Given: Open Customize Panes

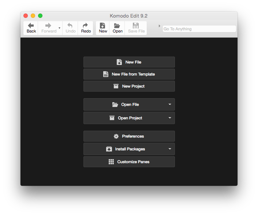Looking at the screenshot, I should (x=129, y=162).
